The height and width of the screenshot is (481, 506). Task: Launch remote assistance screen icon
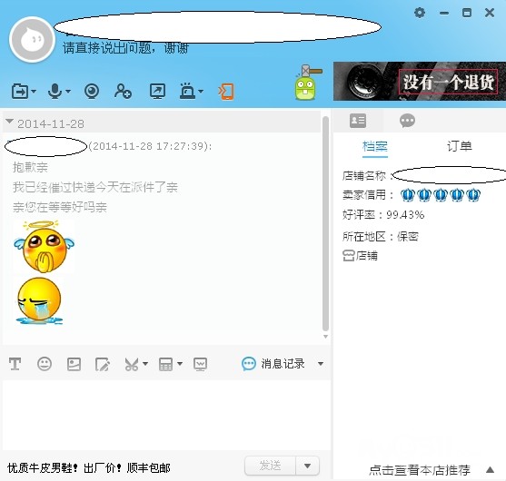point(157,92)
